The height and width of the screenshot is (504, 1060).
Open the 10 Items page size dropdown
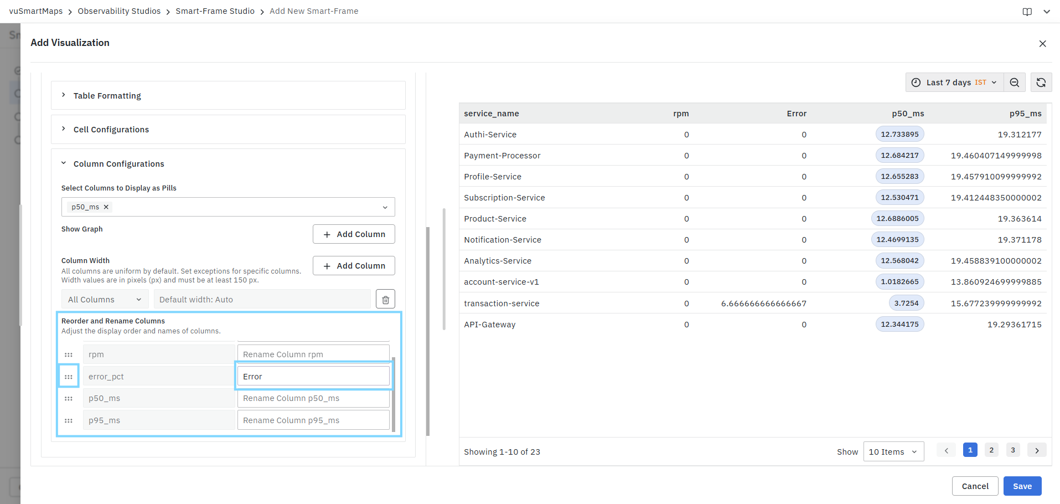click(x=893, y=452)
